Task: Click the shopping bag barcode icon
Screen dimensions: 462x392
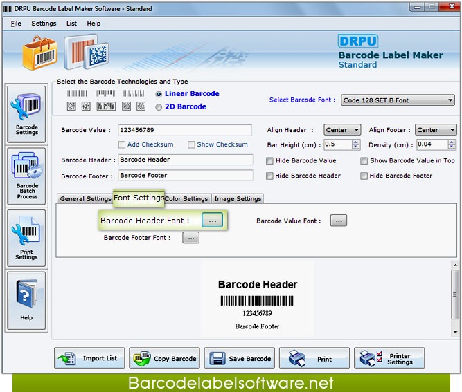Action: pos(39,53)
